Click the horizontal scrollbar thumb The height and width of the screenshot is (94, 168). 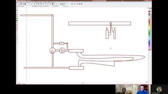pos(83,83)
